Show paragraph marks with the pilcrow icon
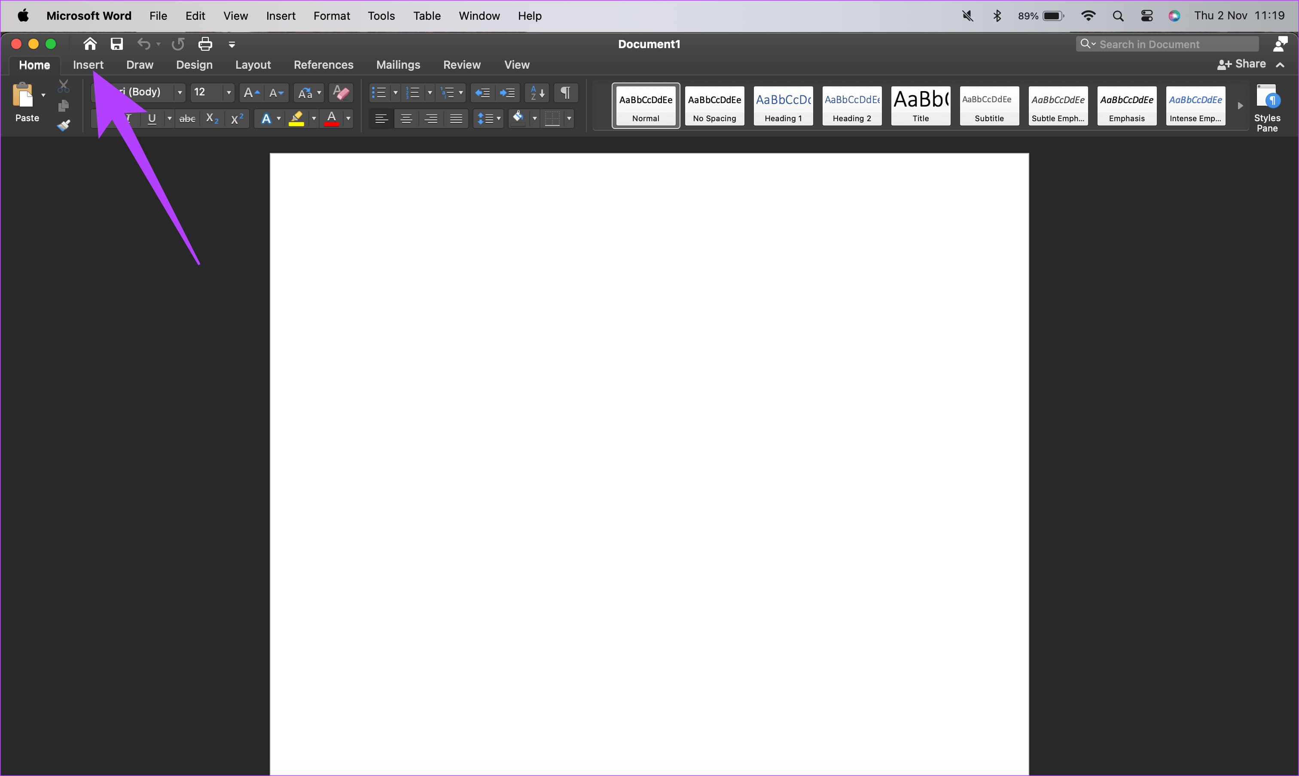This screenshot has width=1299, height=776. [565, 92]
